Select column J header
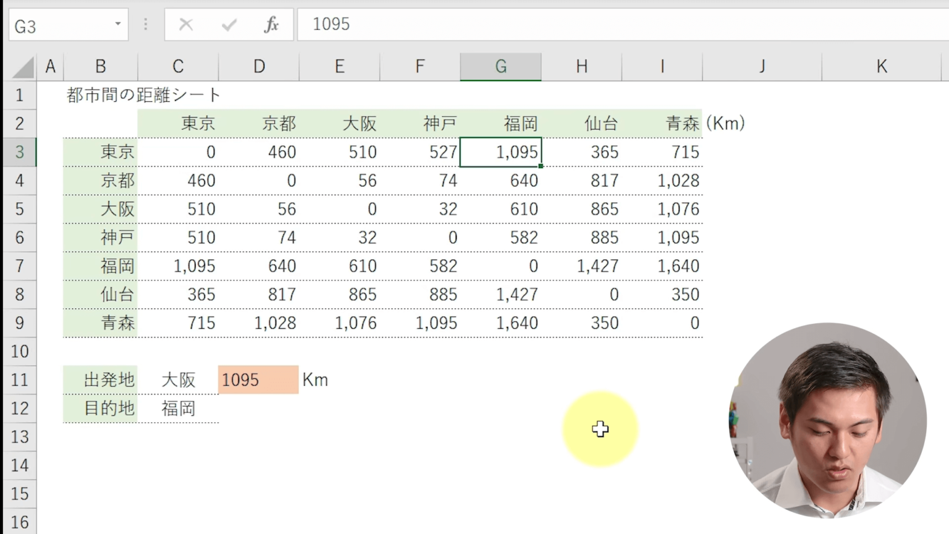This screenshot has height=534, width=949. point(762,66)
